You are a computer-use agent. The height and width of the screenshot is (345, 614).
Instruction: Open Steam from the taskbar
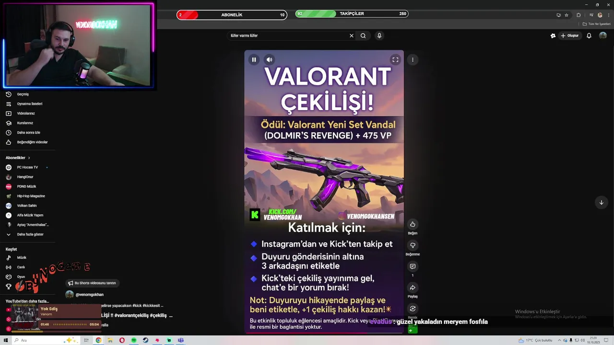[x=145, y=340]
